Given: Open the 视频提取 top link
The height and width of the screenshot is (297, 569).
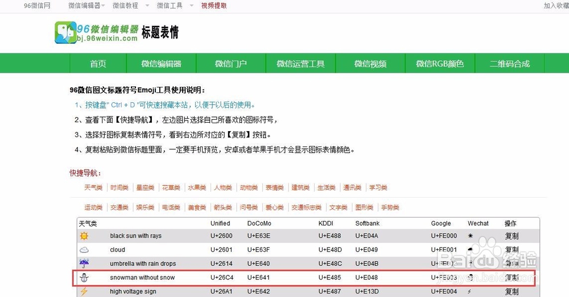Looking at the screenshot, I should pos(214,6).
